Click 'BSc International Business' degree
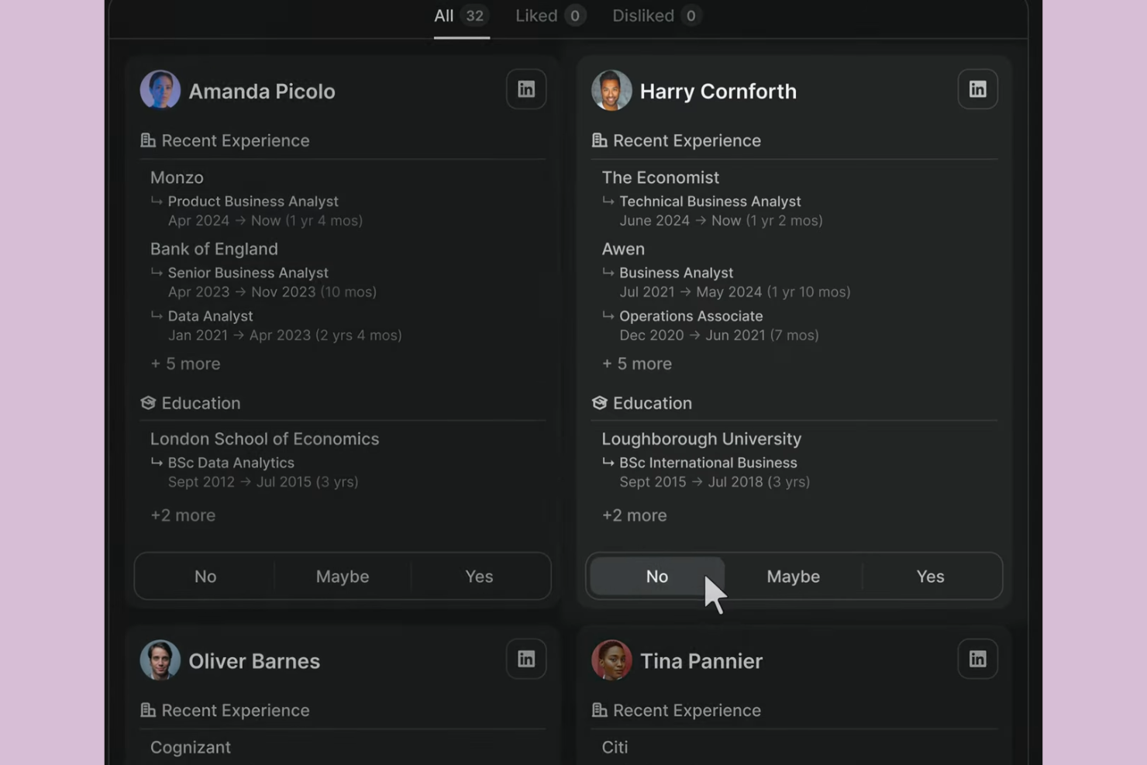The image size is (1147, 765). [708, 463]
